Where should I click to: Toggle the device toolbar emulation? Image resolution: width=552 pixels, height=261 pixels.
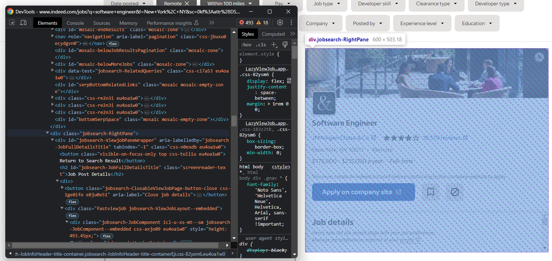(x=23, y=22)
